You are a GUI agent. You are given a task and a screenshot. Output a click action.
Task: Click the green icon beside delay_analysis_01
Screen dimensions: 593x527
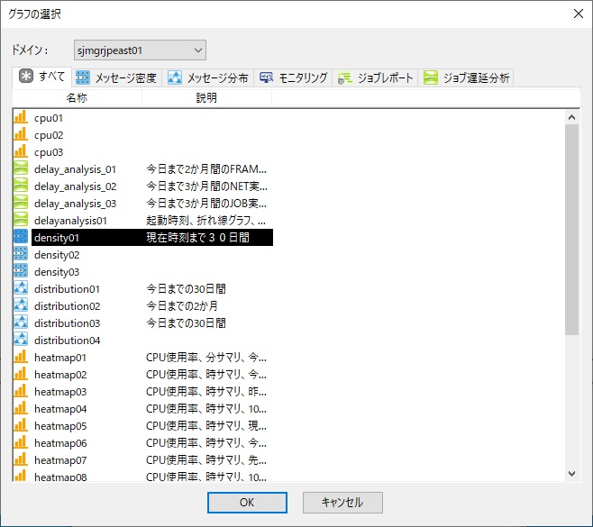pos(21,168)
